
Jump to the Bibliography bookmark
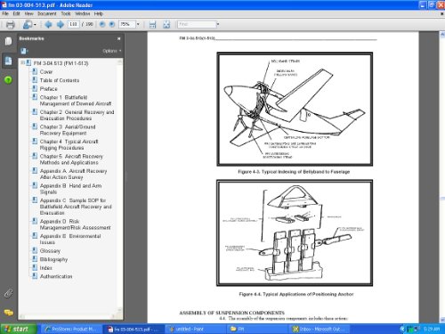tap(53, 259)
